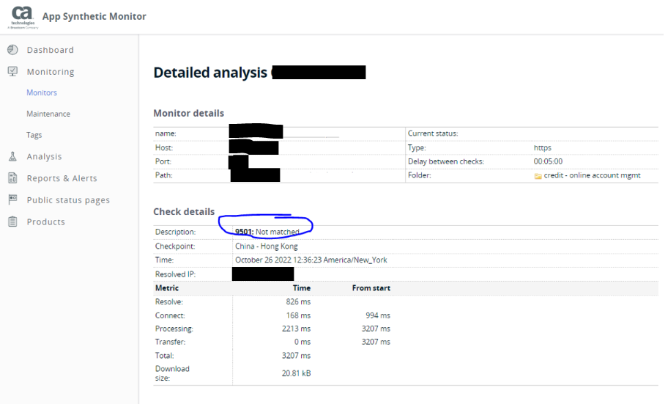
Task: Open Reports & Alerts section
Action: pos(62,178)
